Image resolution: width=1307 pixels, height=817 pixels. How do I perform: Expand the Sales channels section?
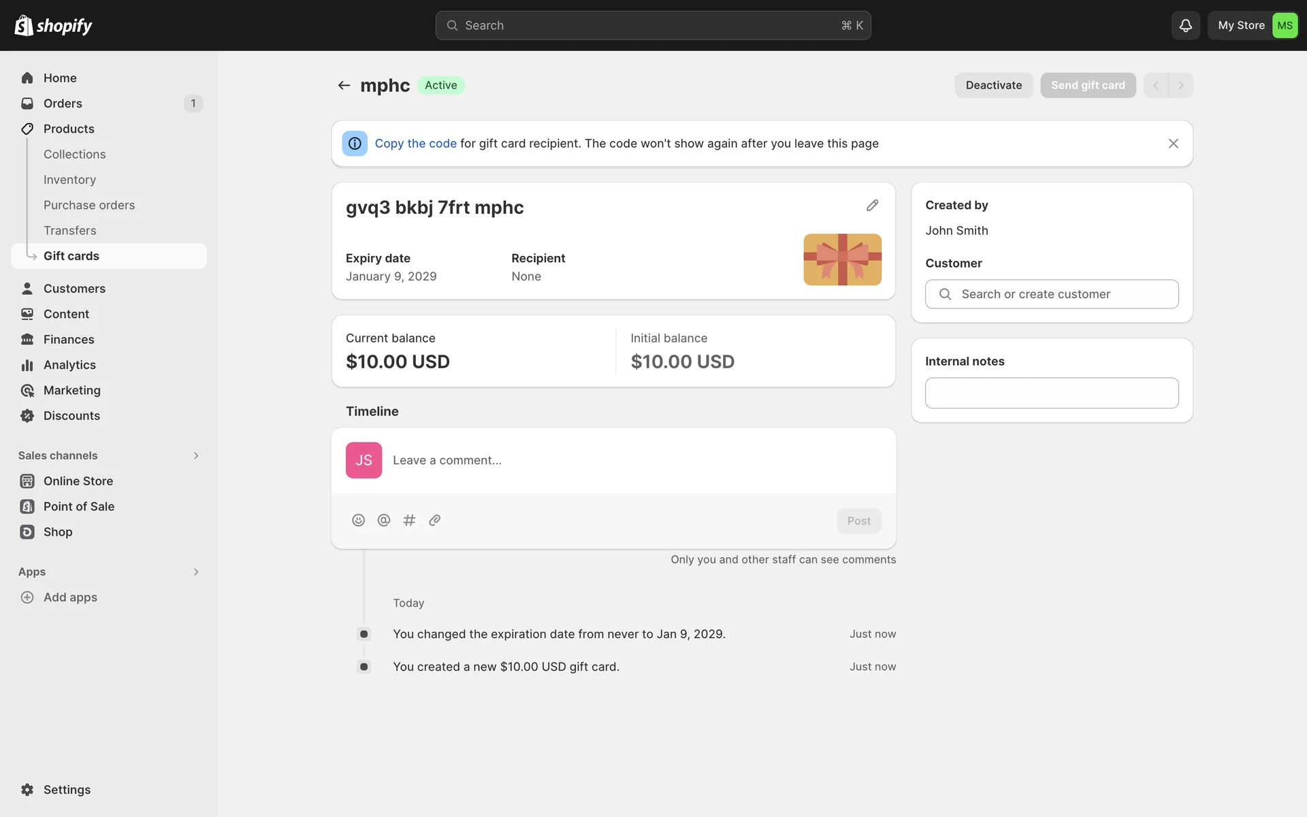coord(196,455)
